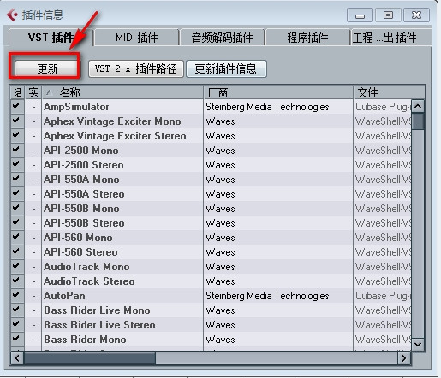The width and height of the screenshot is (441, 378).
Task: Toggle Aphex Vintage Exciter Mono checkbox
Action: (x=16, y=121)
